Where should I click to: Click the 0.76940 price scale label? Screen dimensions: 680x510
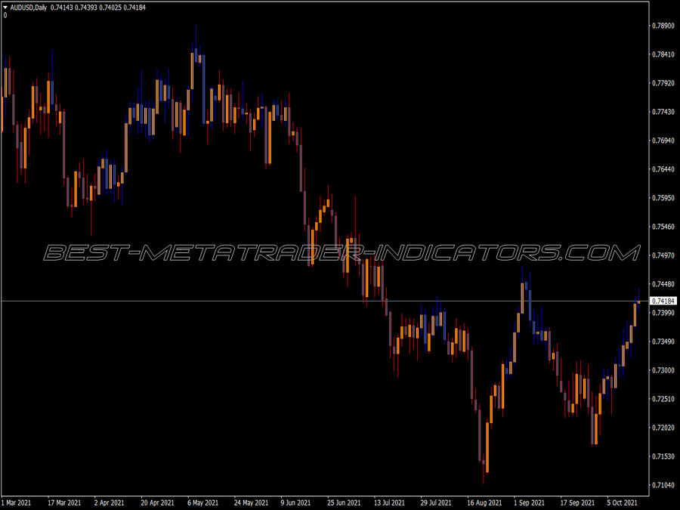point(663,141)
